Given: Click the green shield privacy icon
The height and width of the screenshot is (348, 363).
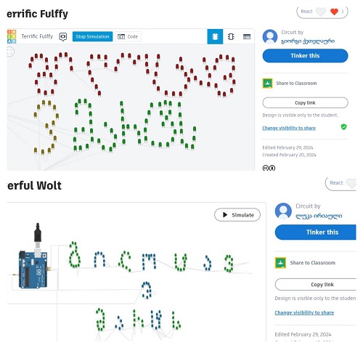Looking at the screenshot, I should (x=343, y=127).
